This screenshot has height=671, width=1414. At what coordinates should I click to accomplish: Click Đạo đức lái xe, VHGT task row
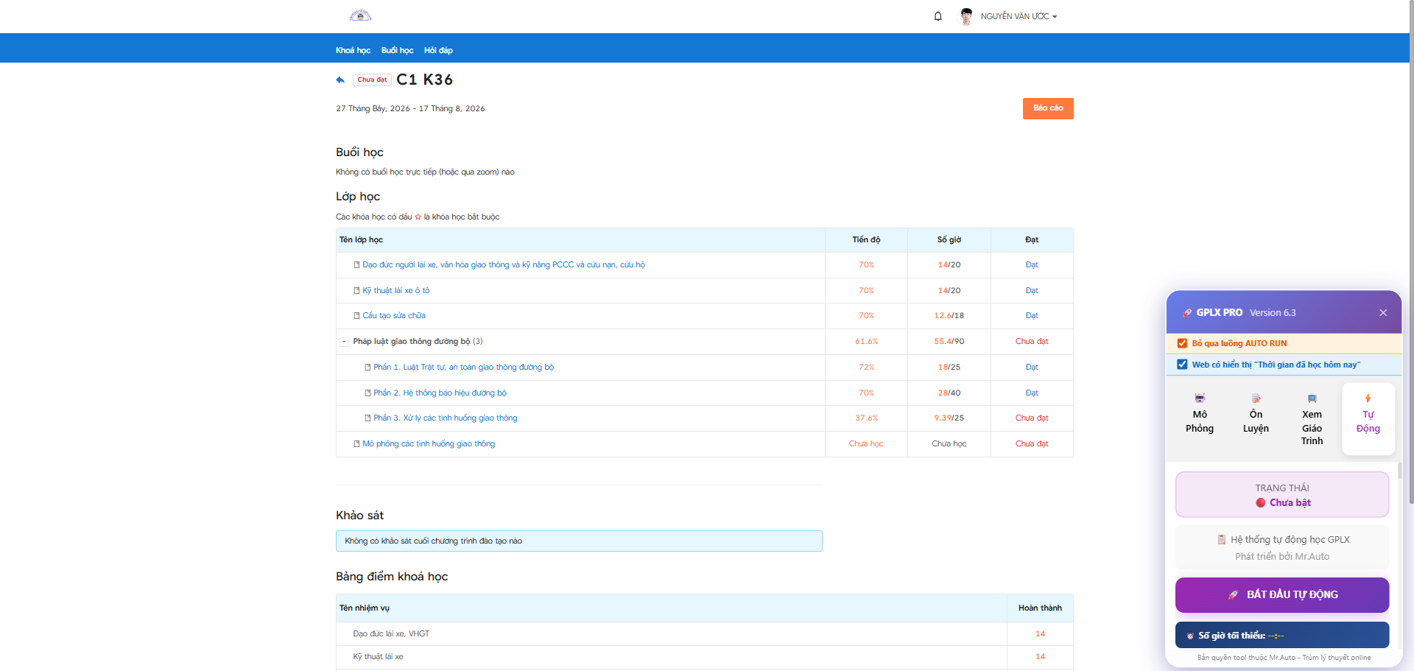[x=704, y=634]
